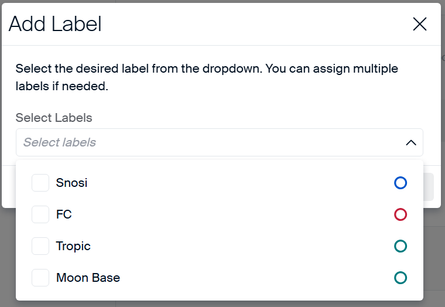This screenshot has width=445, height=307.
Task: Collapse the labels dropdown with chevron arrow
Action: [x=411, y=142]
